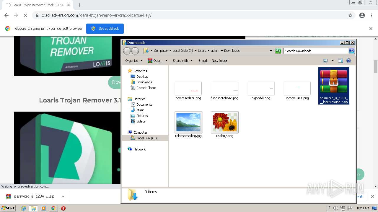Create a New folder
Screen dimensions: 378x212
tap(219, 61)
